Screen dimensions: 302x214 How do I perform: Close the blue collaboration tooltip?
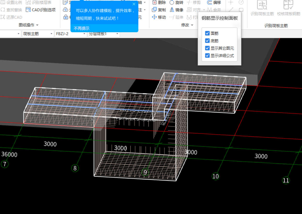[134, 4]
